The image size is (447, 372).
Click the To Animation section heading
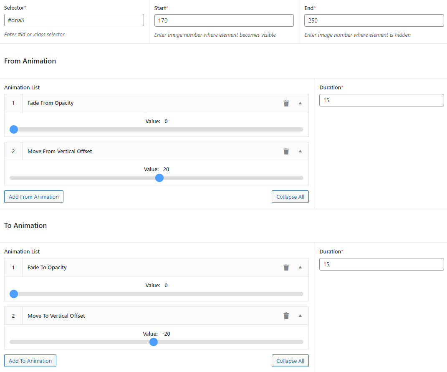[25, 225]
